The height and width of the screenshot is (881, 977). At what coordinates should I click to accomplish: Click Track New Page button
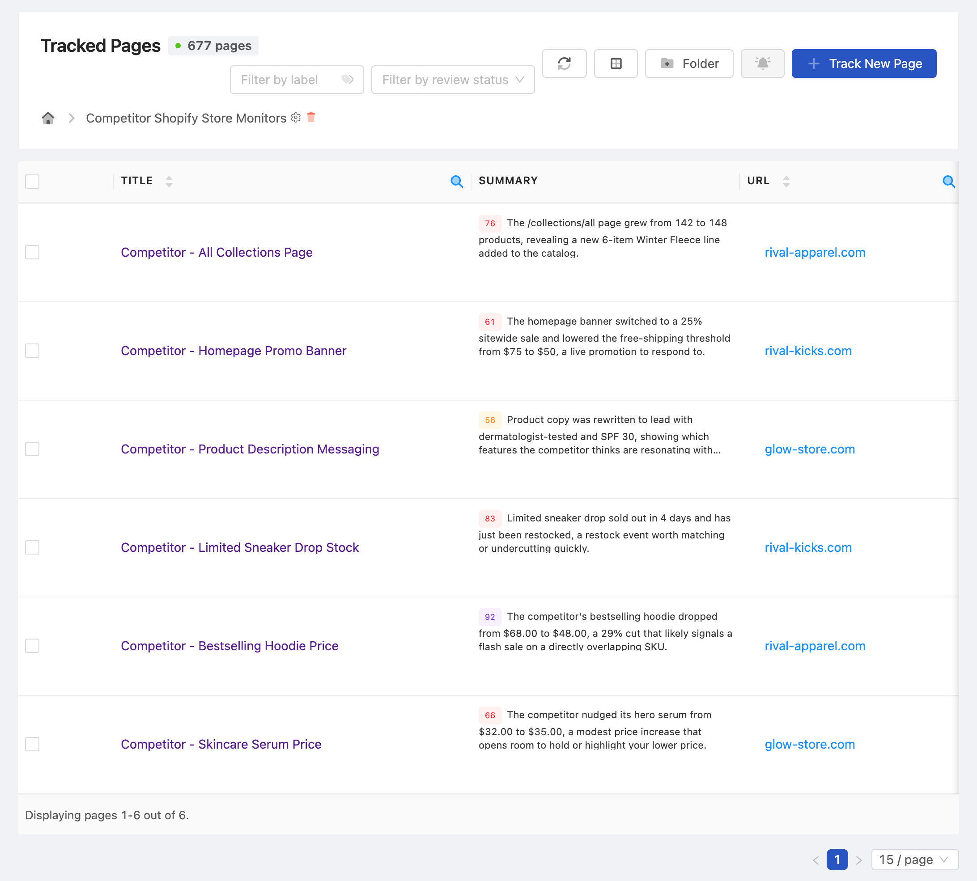tap(864, 64)
